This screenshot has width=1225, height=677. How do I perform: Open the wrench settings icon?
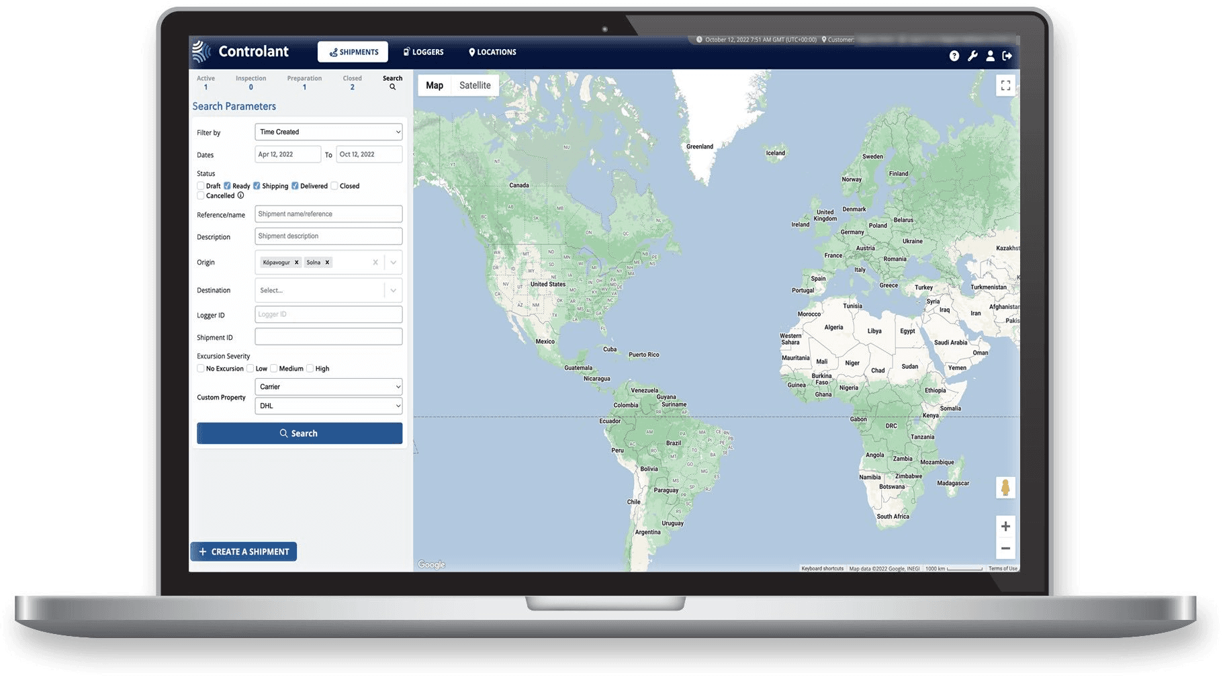tap(972, 56)
